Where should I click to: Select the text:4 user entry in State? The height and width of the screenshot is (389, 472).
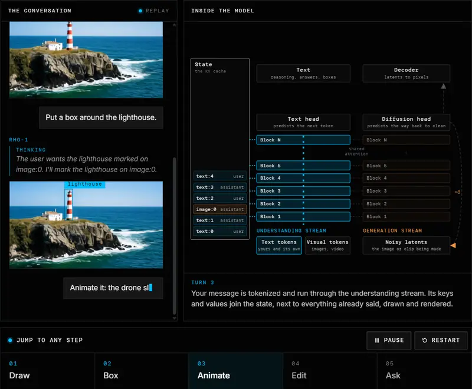219,176
